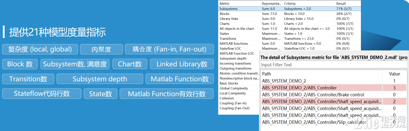The width and height of the screenshot is (409, 131).
Task: Select the Blocks metric row
Action: [x=290, y=13]
